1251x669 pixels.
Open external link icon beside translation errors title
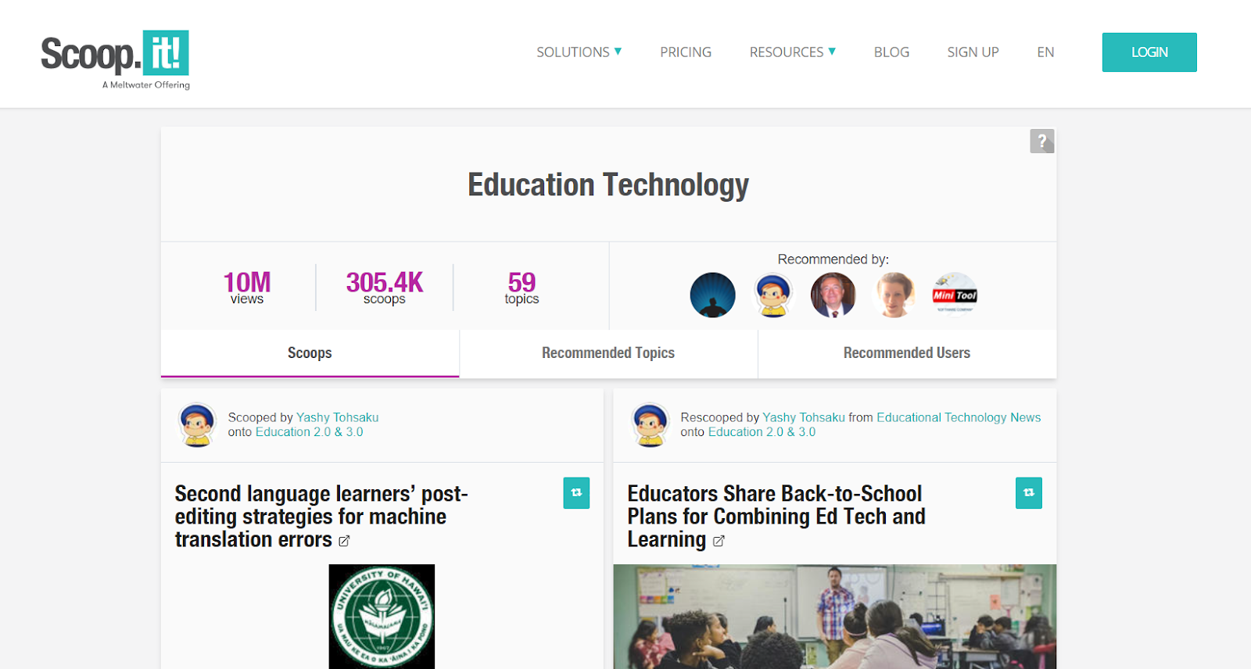[x=344, y=541]
